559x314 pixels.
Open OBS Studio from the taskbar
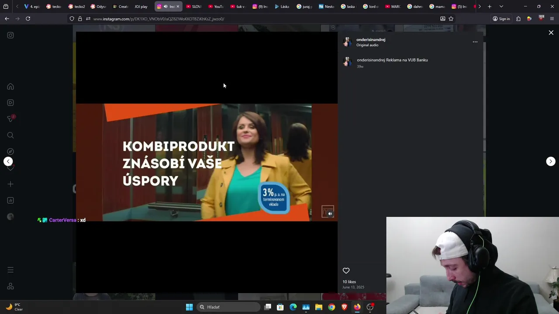pyautogui.click(x=370, y=307)
